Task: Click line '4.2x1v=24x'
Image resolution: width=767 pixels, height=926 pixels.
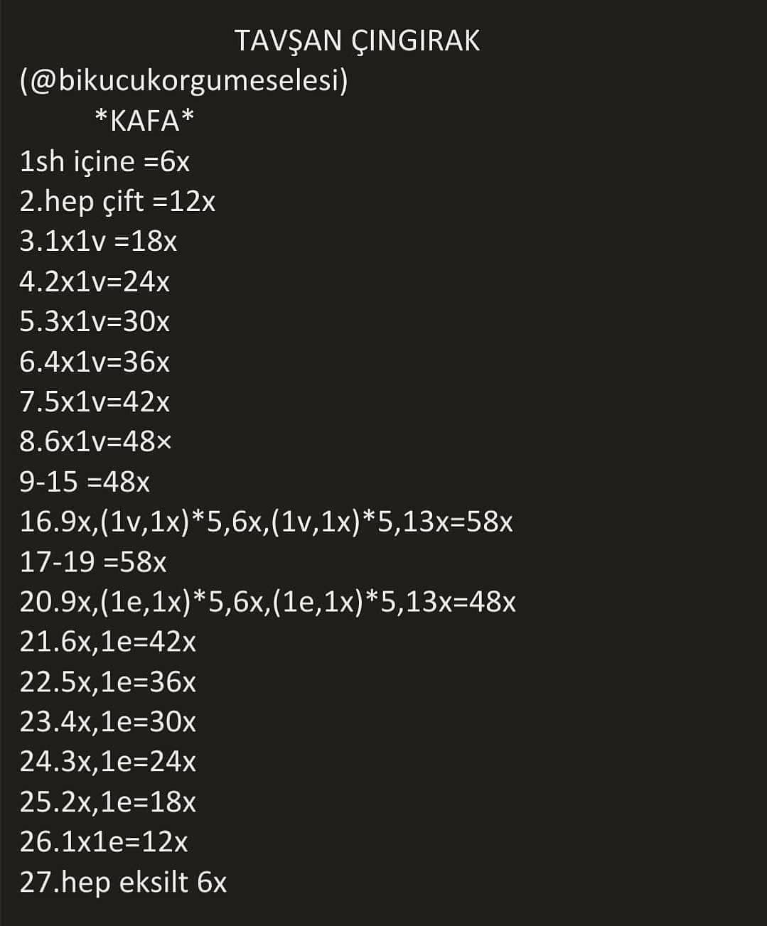Action: (95, 282)
